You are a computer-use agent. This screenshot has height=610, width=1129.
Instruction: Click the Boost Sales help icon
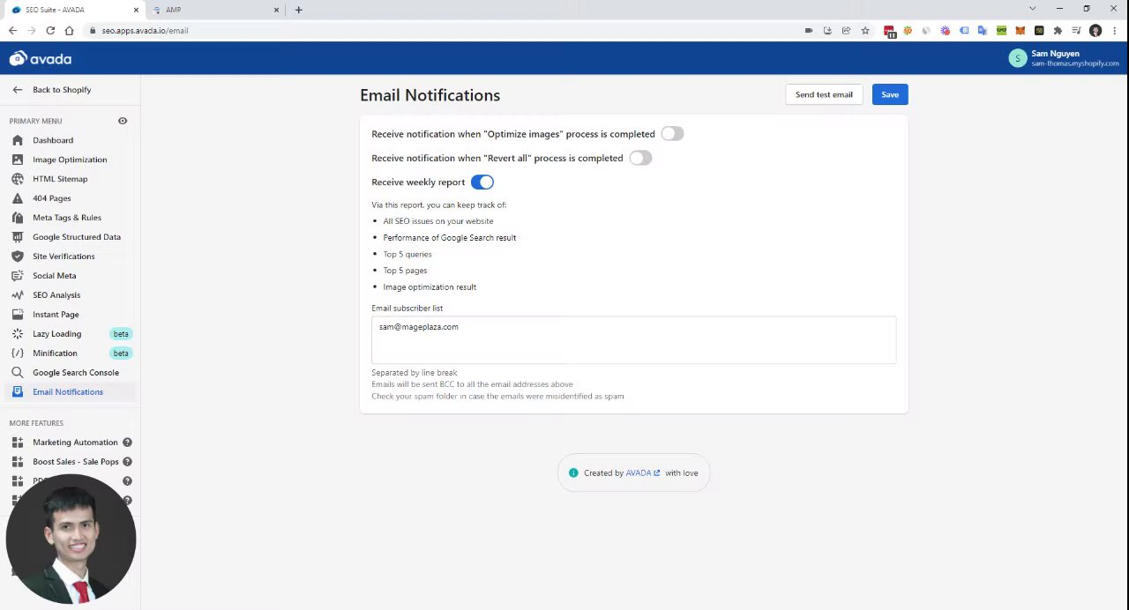(x=127, y=462)
